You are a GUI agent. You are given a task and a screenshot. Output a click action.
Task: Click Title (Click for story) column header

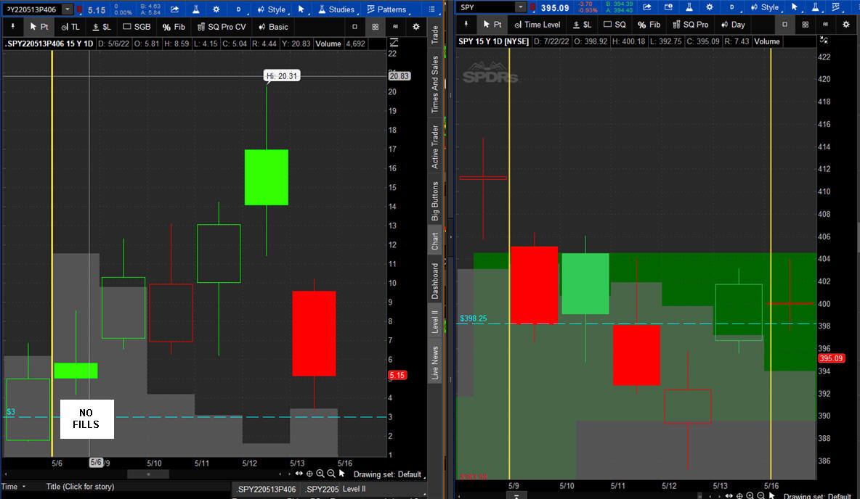(80, 487)
